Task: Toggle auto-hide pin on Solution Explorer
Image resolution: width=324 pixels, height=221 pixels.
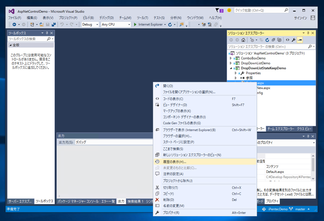Action: pyautogui.click(x=308, y=33)
